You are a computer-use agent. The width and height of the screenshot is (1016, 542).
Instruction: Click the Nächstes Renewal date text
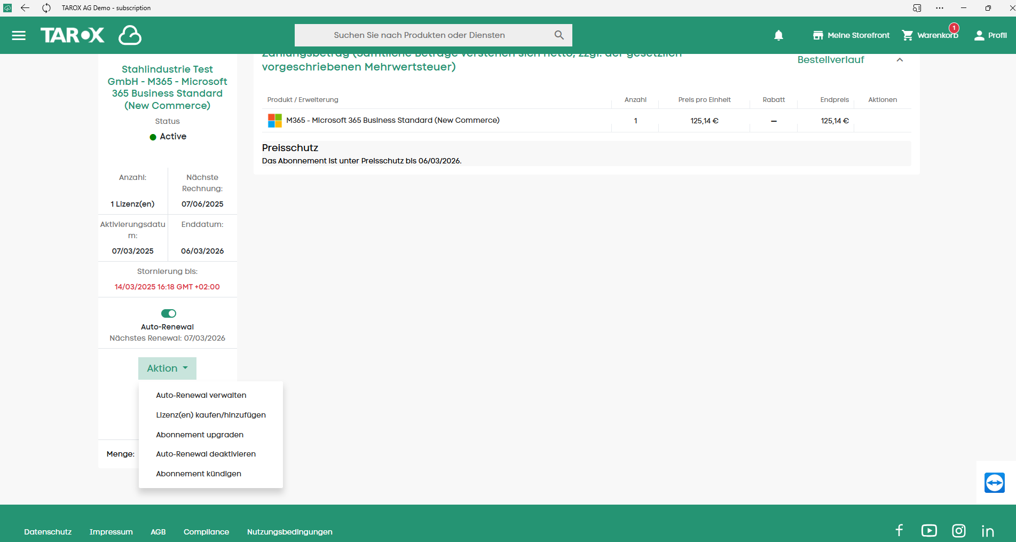pyautogui.click(x=167, y=338)
